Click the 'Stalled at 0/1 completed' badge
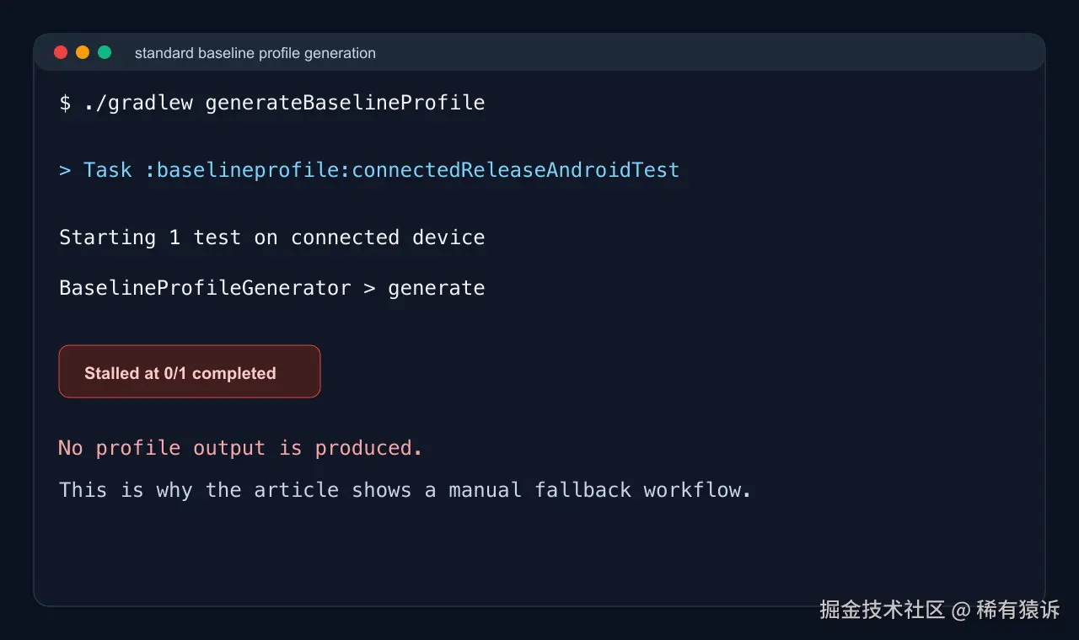The height and width of the screenshot is (640, 1079). coord(190,371)
